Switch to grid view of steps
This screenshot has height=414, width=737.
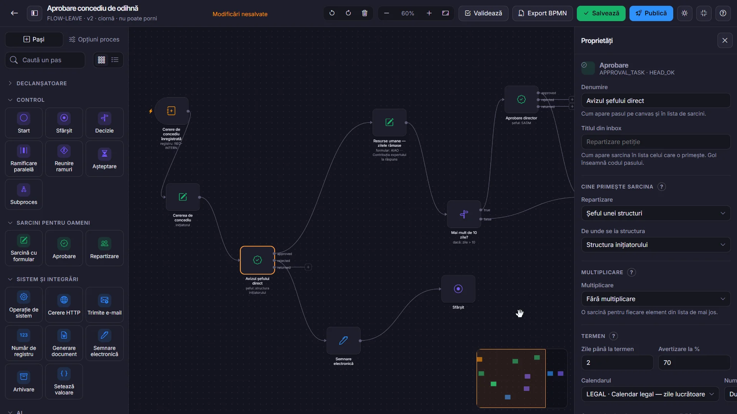(101, 60)
